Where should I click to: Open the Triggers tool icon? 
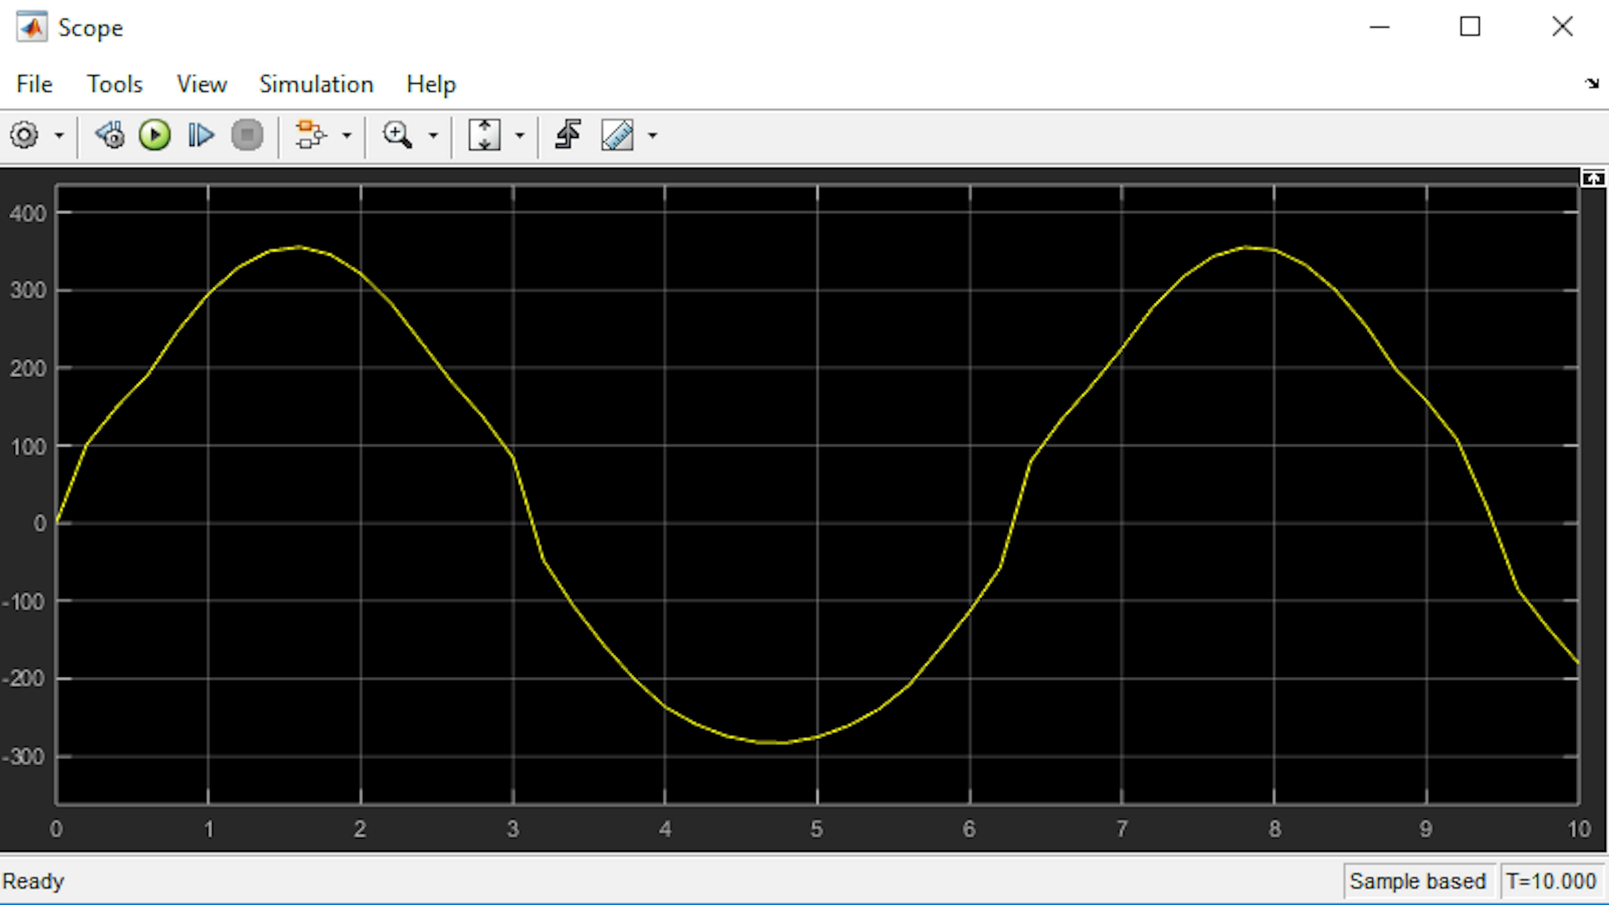(569, 135)
